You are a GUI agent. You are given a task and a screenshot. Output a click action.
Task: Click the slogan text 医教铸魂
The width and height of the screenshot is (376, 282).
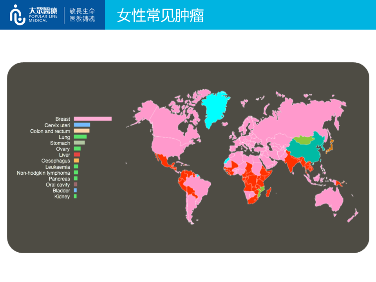coord(82,19)
